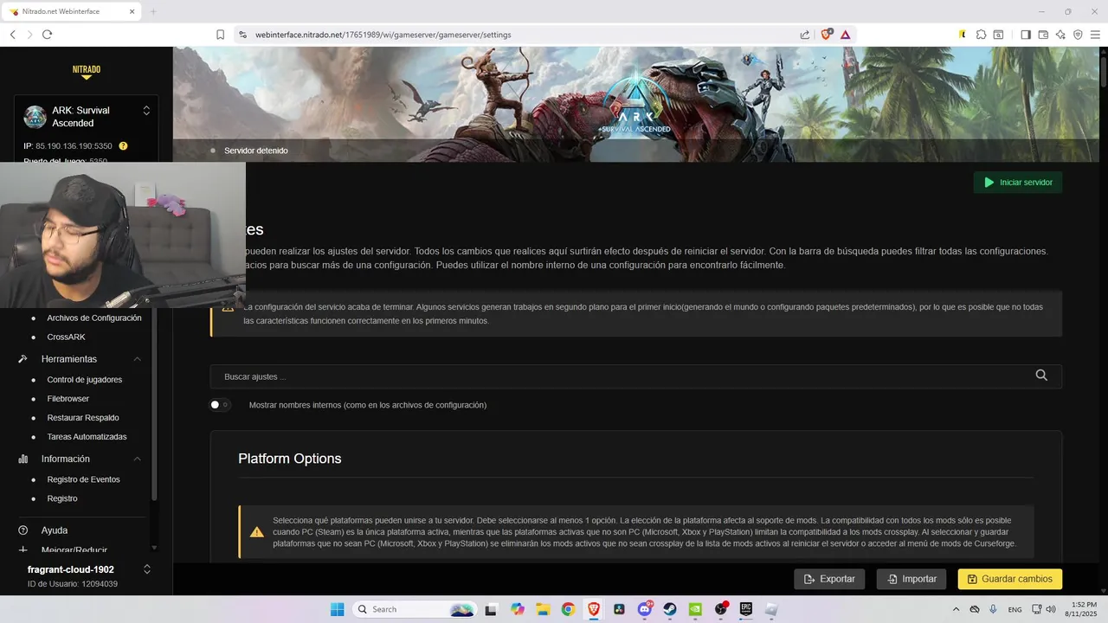The height and width of the screenshot is (623, 1108).
Task: Click the Windows taskbar Search box
Action: [415, 609]
